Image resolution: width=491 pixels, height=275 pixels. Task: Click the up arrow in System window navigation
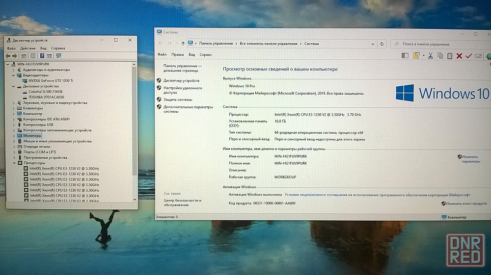click(x=183, y=44)
